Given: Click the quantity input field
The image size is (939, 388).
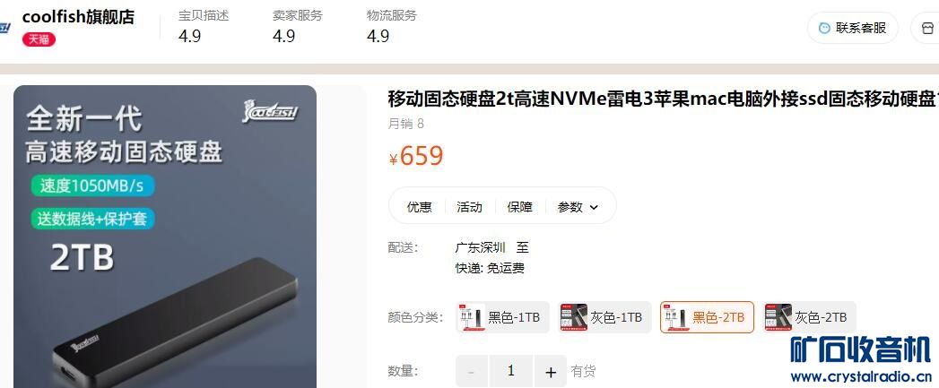Looking at the screenshot, I should point(511,372).
